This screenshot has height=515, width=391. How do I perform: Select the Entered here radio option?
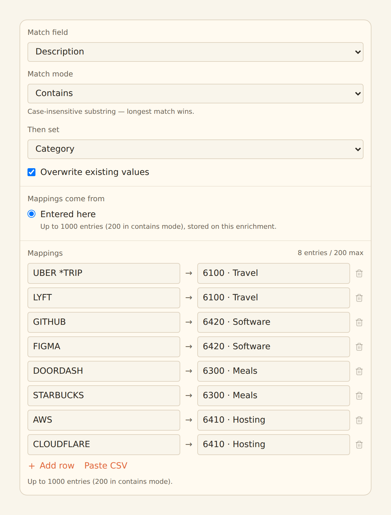tap(31, 214)
